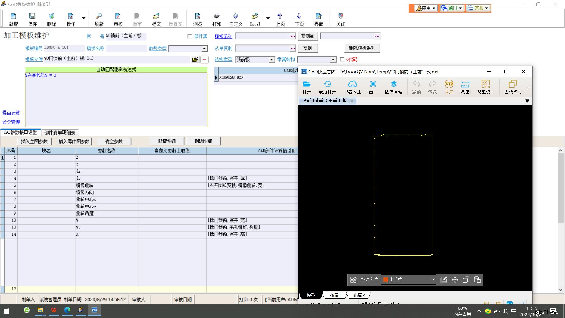Switch to CAD参数接口设置 tab

20,132
